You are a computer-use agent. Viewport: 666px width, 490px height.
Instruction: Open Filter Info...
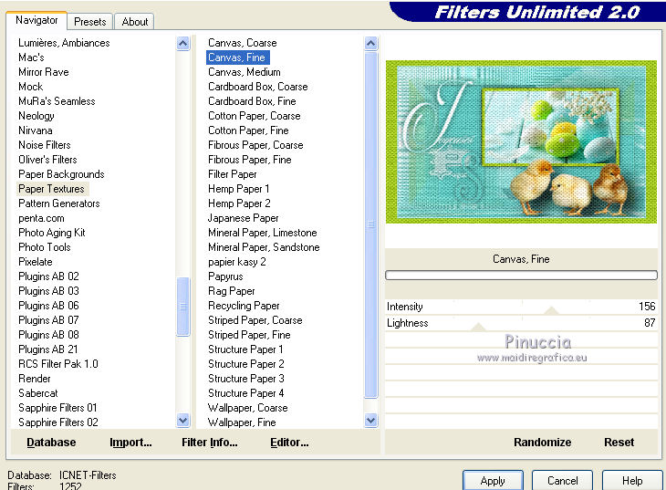[x=210, y=443]
